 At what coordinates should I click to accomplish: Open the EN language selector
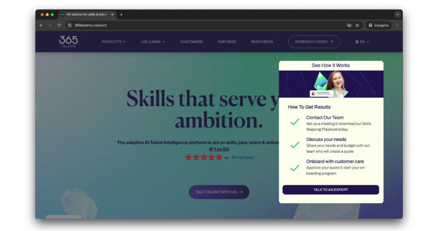tap(362, 42)
